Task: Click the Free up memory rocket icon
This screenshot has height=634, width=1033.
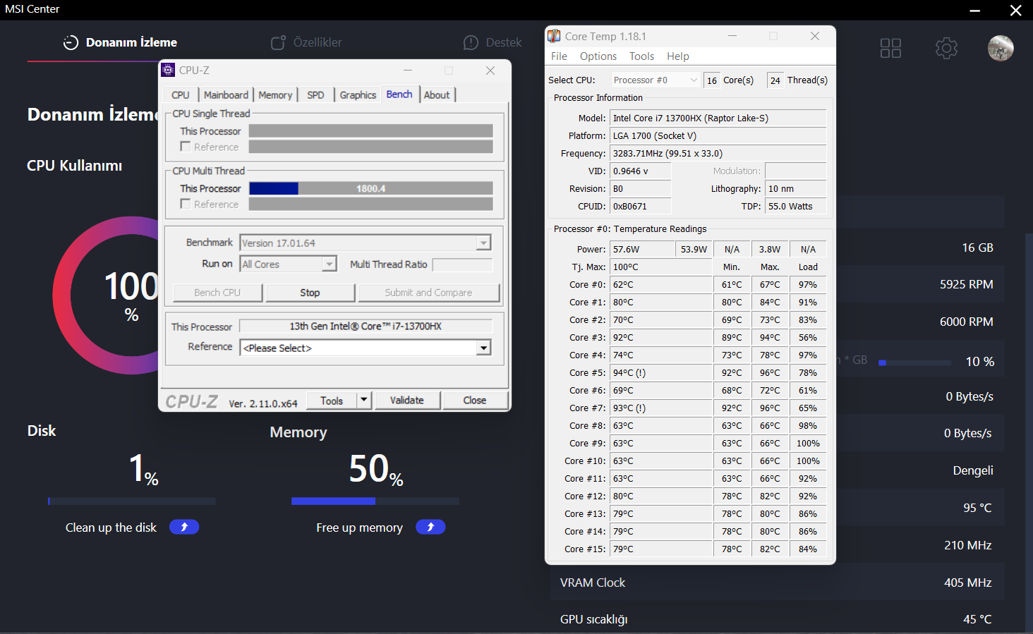Action: point(430,527)
